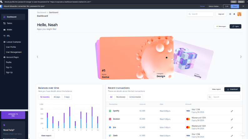
Task: Select the Unmonitored transactions filter
Action: click(x=135, y=97)
